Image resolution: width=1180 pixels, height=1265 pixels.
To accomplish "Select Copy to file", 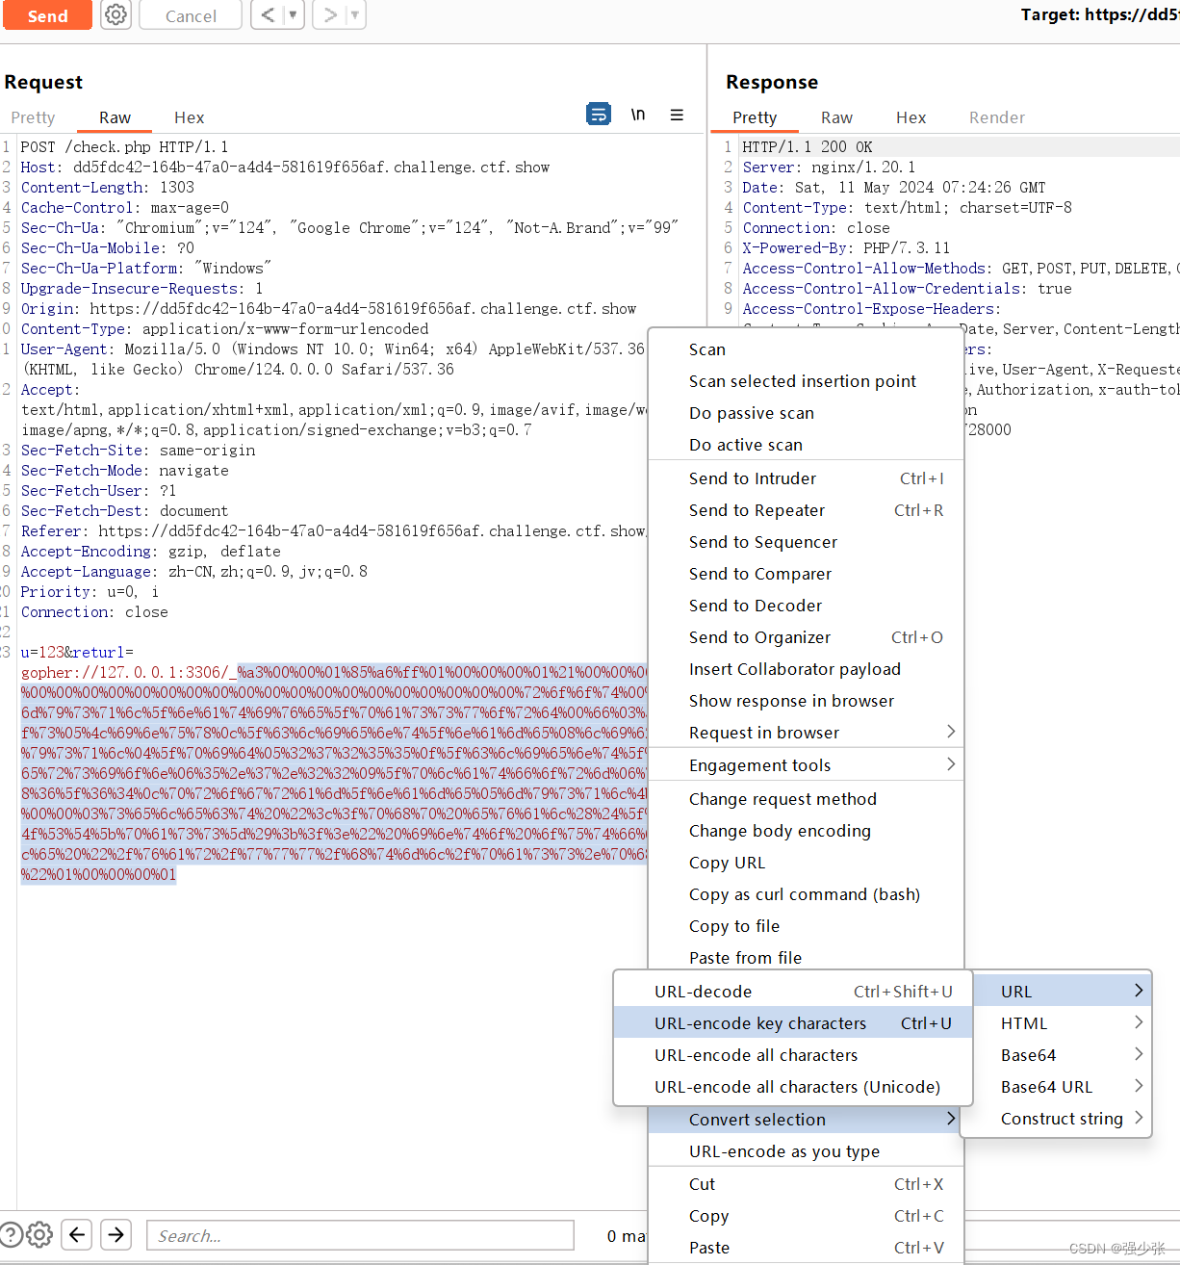I will coord(806,926).
